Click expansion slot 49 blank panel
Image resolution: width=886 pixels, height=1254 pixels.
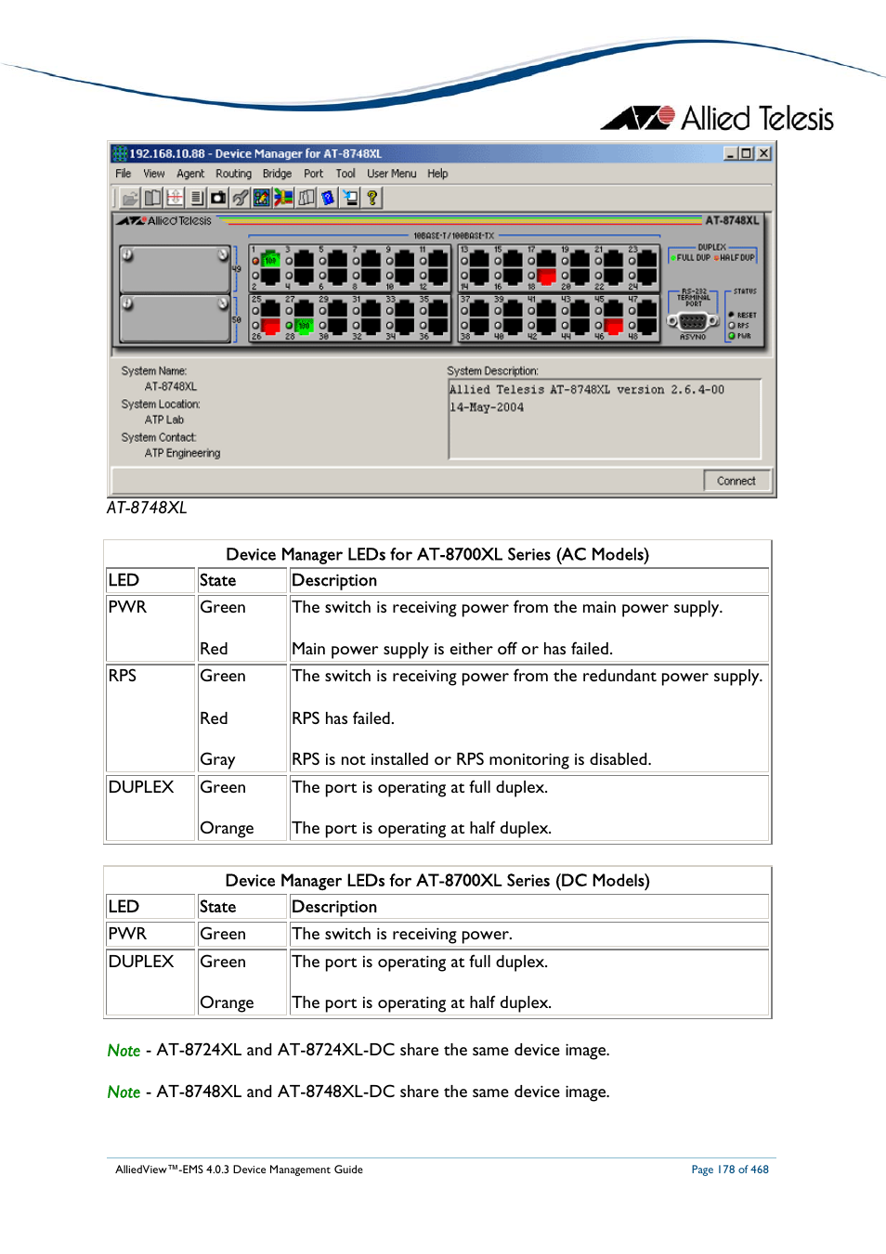point(175,270)
